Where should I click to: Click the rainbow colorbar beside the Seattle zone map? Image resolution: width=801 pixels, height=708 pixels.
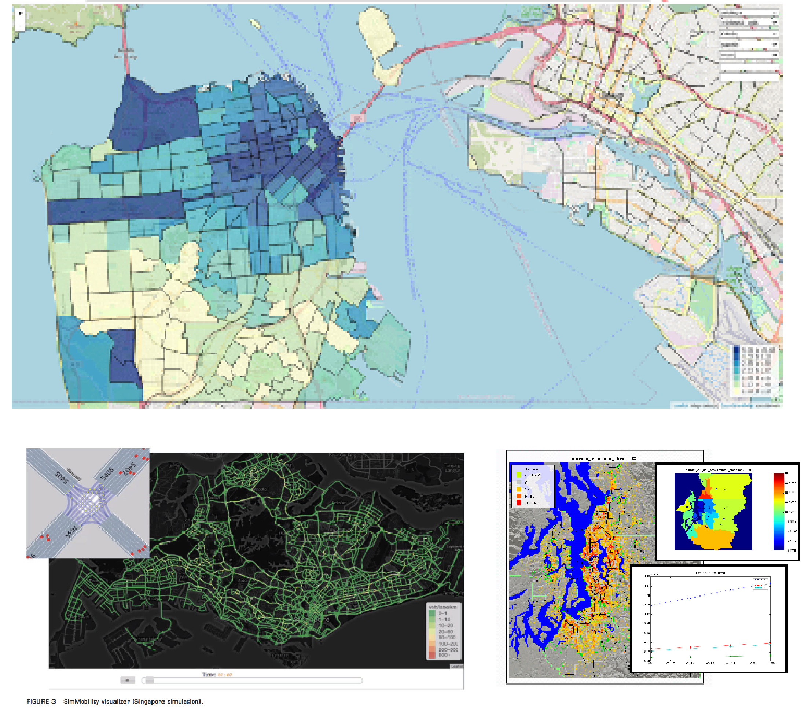778,511
